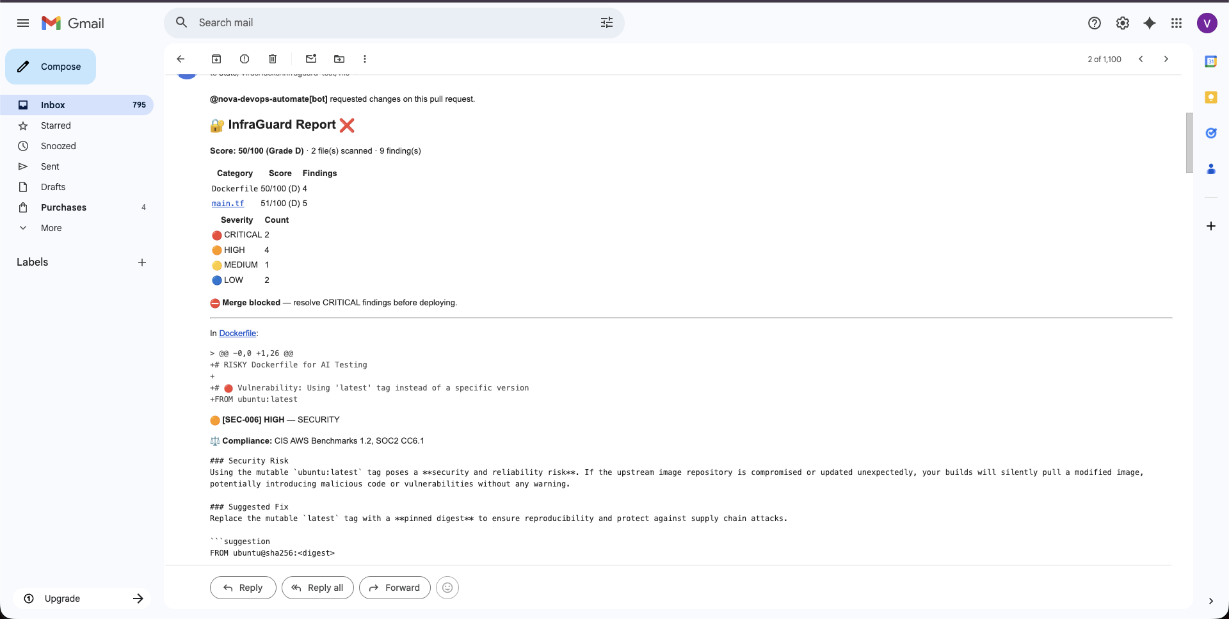Click the Reply button
The height and width of the screenshot is (619, 1229).
pyautogui.click(x=243, y=588)
